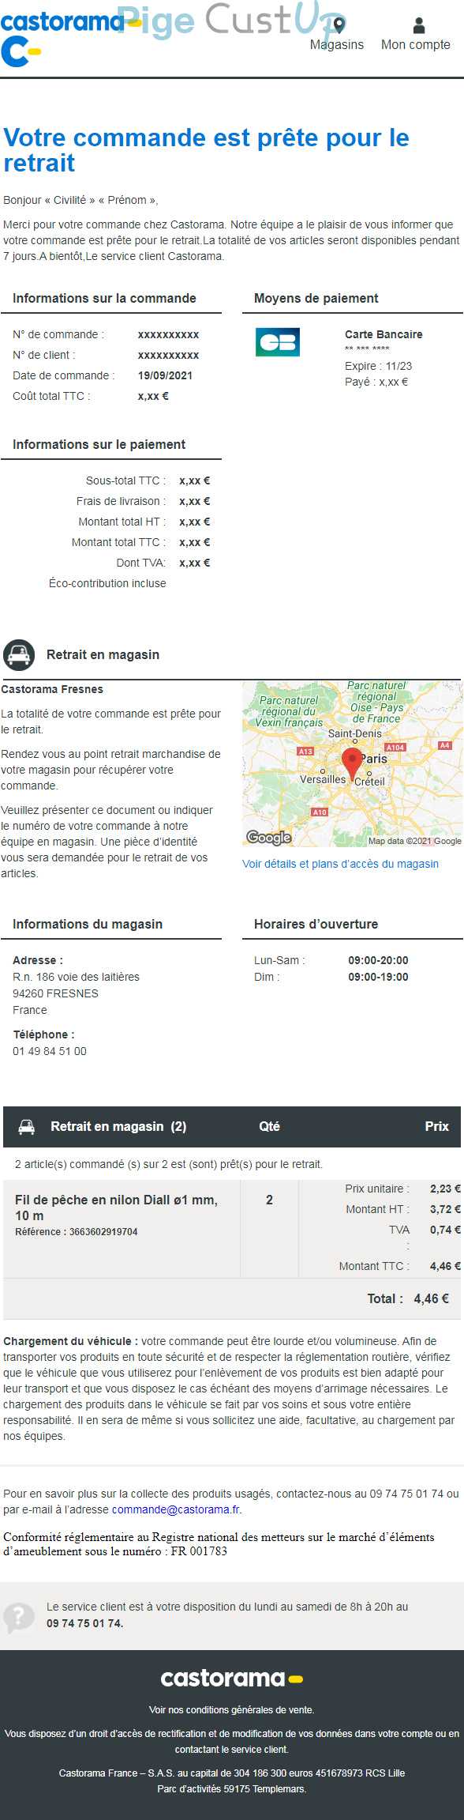The image size is (464, 1820).
Task: Click the car icon beside Retrait en magasin heading
Action: point(19,654)
